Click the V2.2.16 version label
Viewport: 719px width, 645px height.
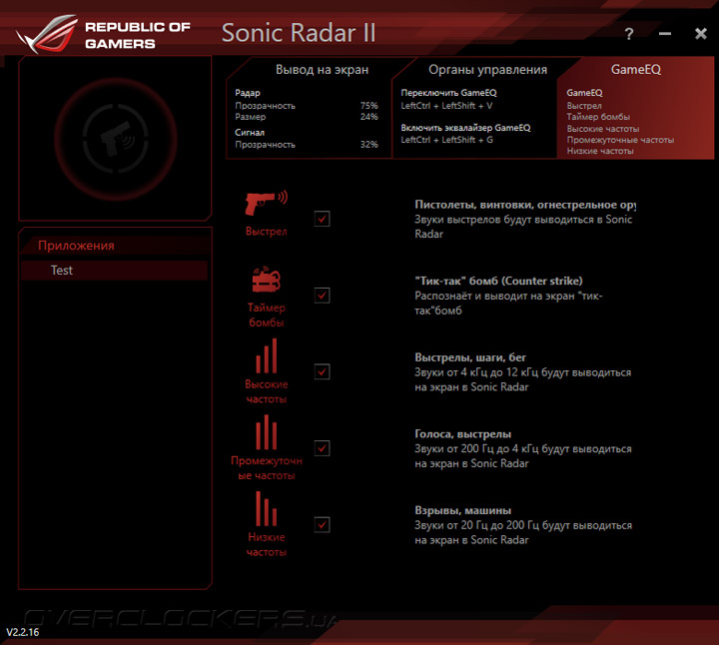[23, 632]
